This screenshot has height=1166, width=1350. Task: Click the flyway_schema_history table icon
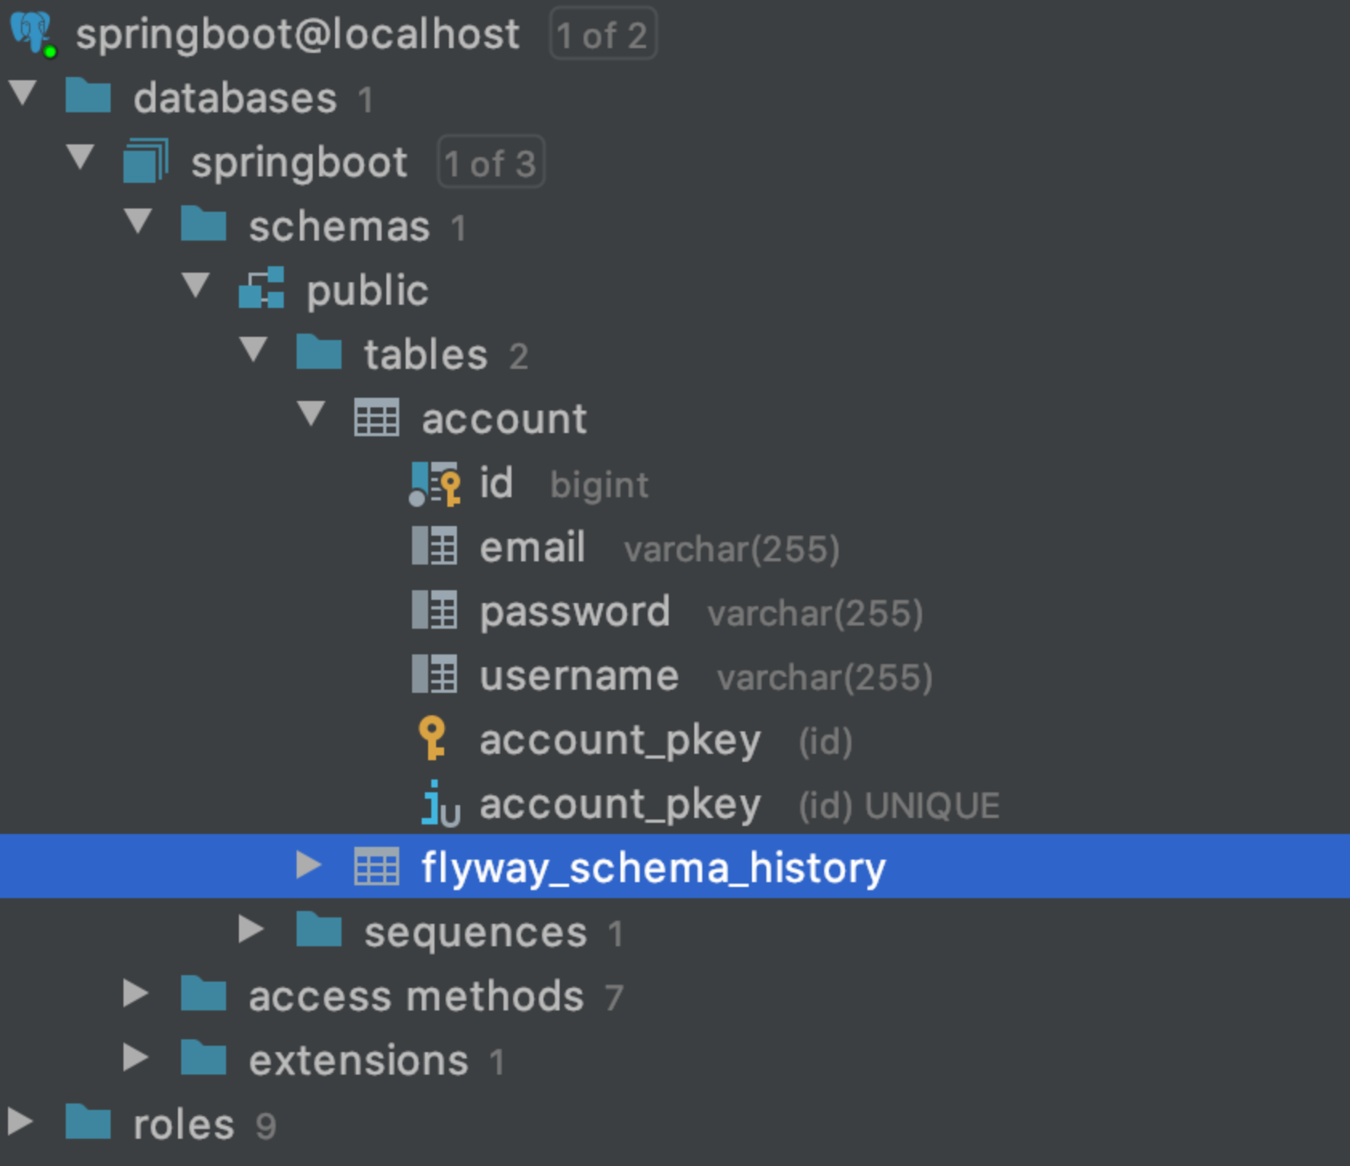tap(377, 867)
